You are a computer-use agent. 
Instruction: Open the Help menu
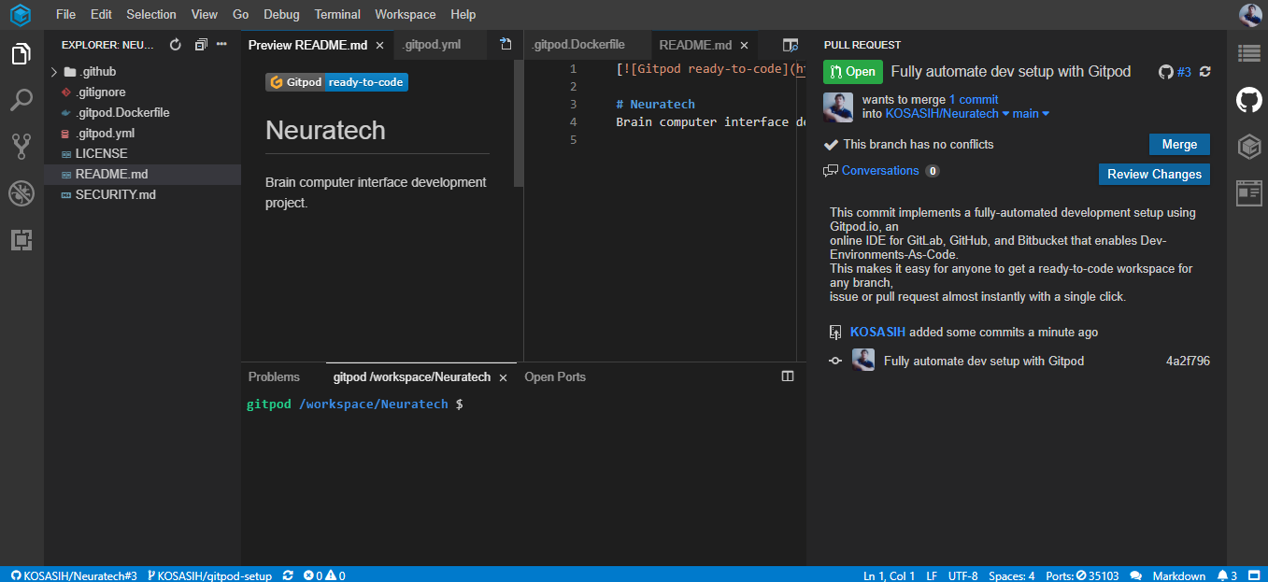(x=463, y=14)
